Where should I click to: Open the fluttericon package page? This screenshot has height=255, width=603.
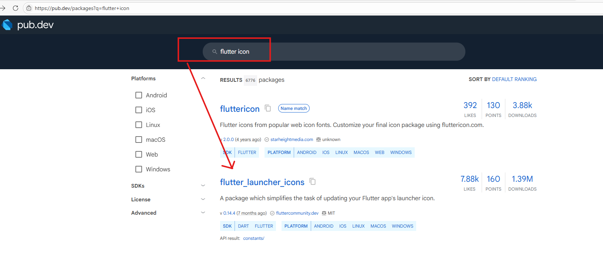coord(240,109)
